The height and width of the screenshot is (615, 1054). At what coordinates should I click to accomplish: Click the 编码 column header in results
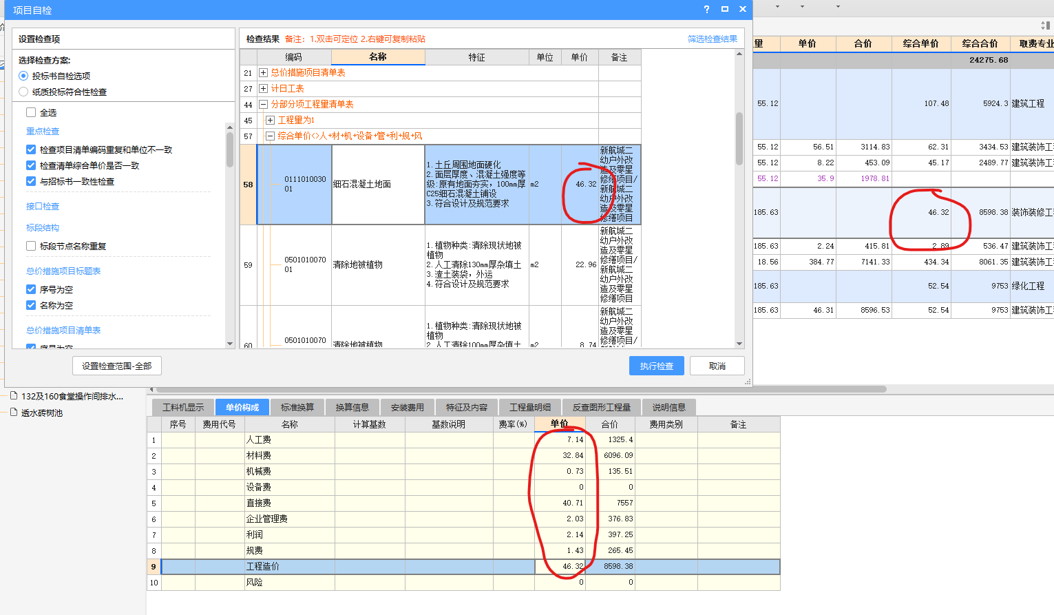294,57
